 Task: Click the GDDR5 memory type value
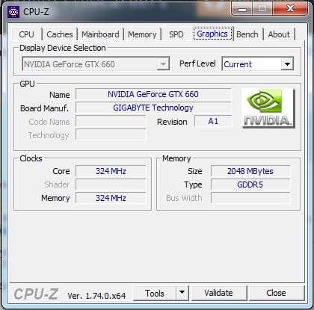pyautogui.click(x=250, y=185)
